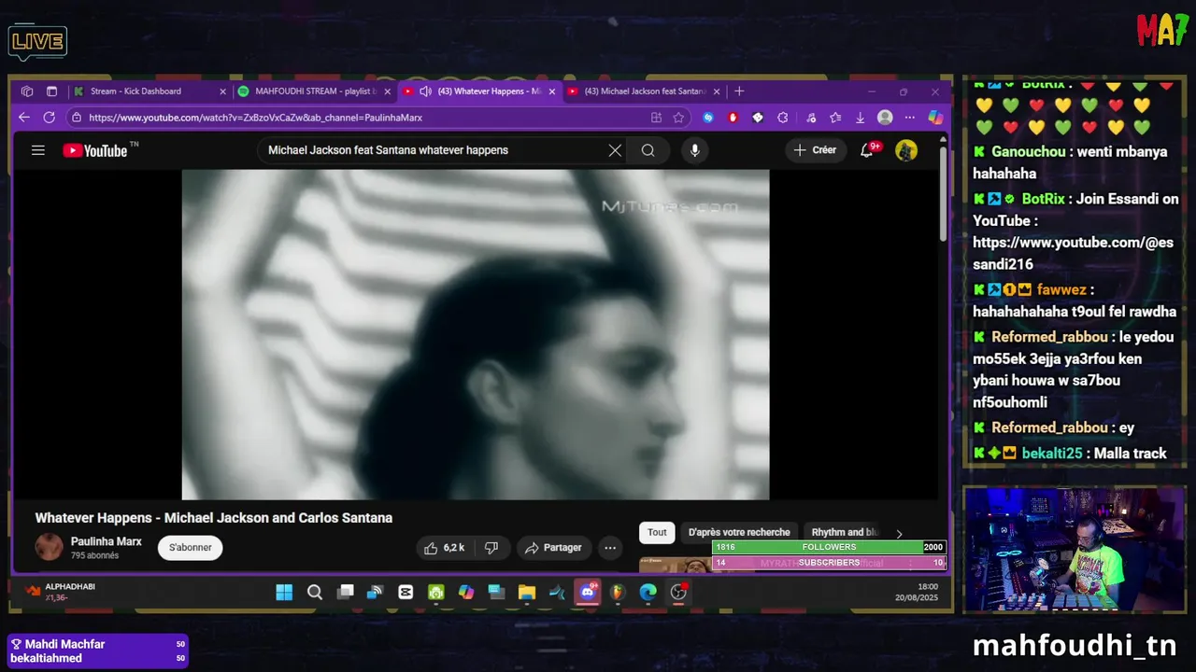Clear the YouTube search text with X
The image size is (1196, 672).
pos(615,150)
